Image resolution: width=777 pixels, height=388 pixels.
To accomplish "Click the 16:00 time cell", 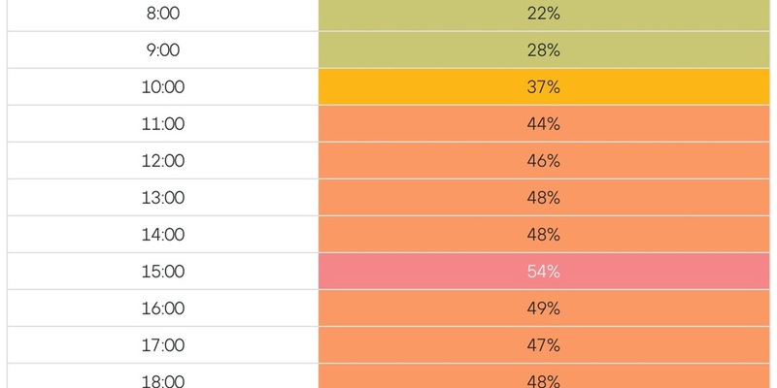I will [x=162, y=308].
